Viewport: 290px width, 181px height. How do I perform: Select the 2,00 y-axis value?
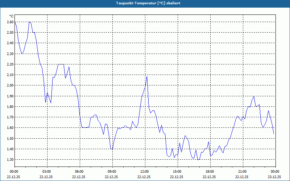point(10,85)
